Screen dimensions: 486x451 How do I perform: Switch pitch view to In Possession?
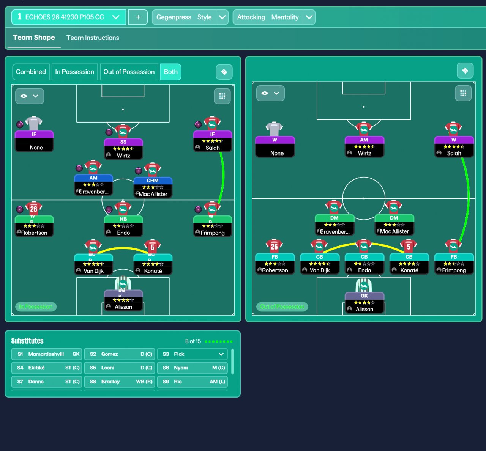pos(74,72)
